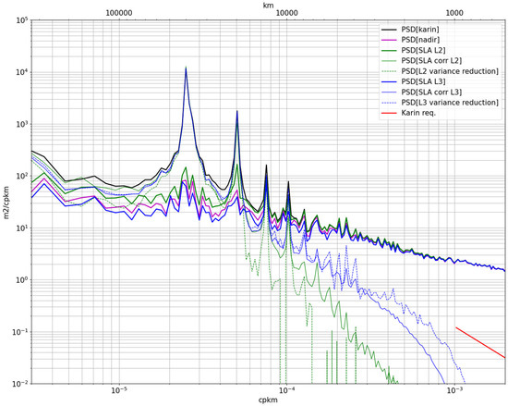Image resolution: width=508 pixels, height=406 pixels.
Task: Click the 100000 tick label on top axis
Action: (x=119, y=13)
